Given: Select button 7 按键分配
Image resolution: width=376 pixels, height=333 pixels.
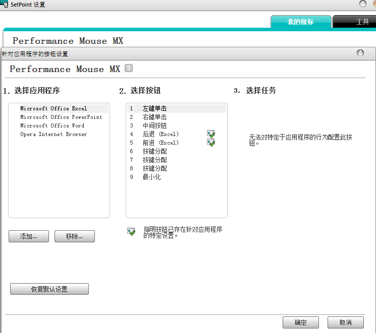Looking at the screenshot, I should tap(177, 160).
